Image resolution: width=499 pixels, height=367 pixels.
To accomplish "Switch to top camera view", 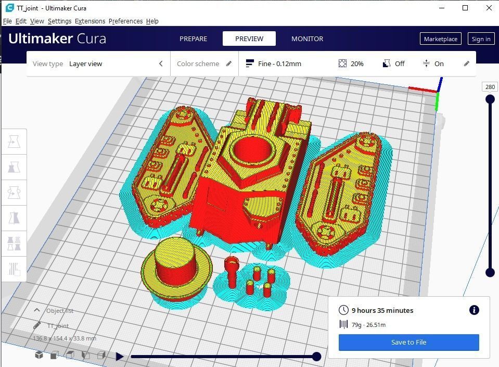I will [70, 355].
